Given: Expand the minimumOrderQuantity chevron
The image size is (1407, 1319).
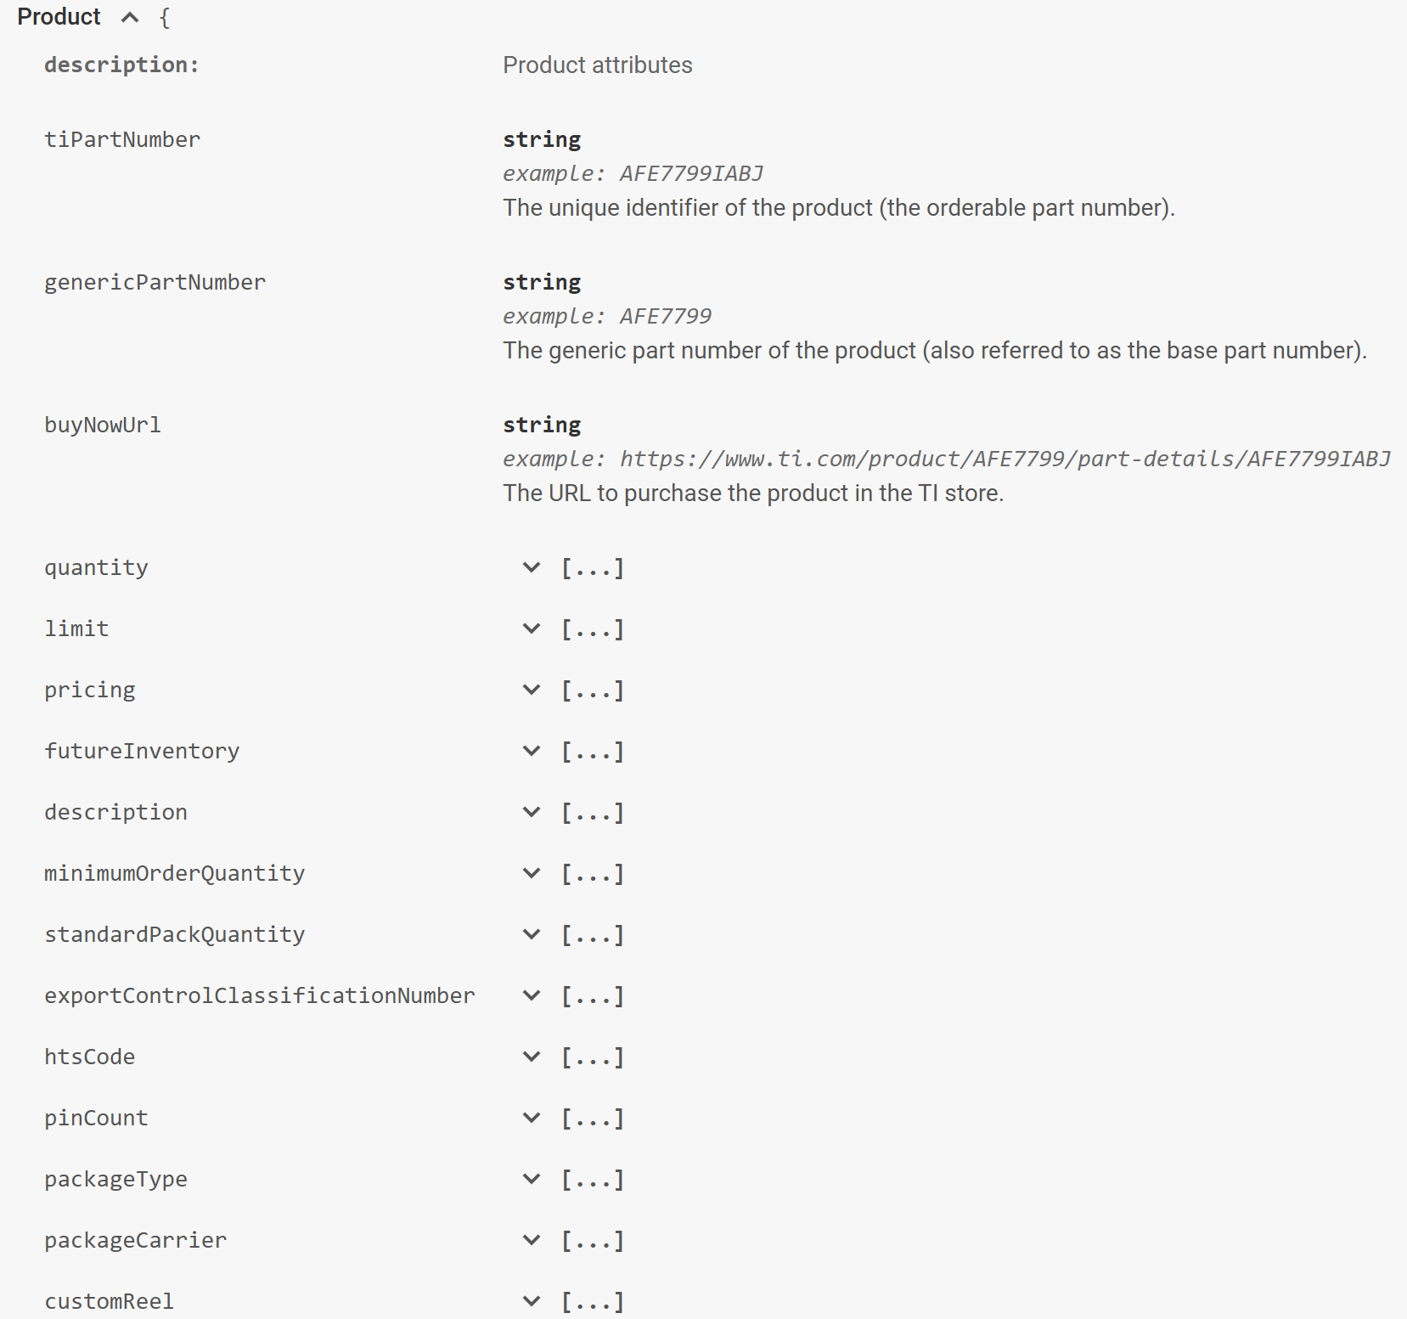Looking at the screenshot, I should pyautogui.click(x=532, y=873).
